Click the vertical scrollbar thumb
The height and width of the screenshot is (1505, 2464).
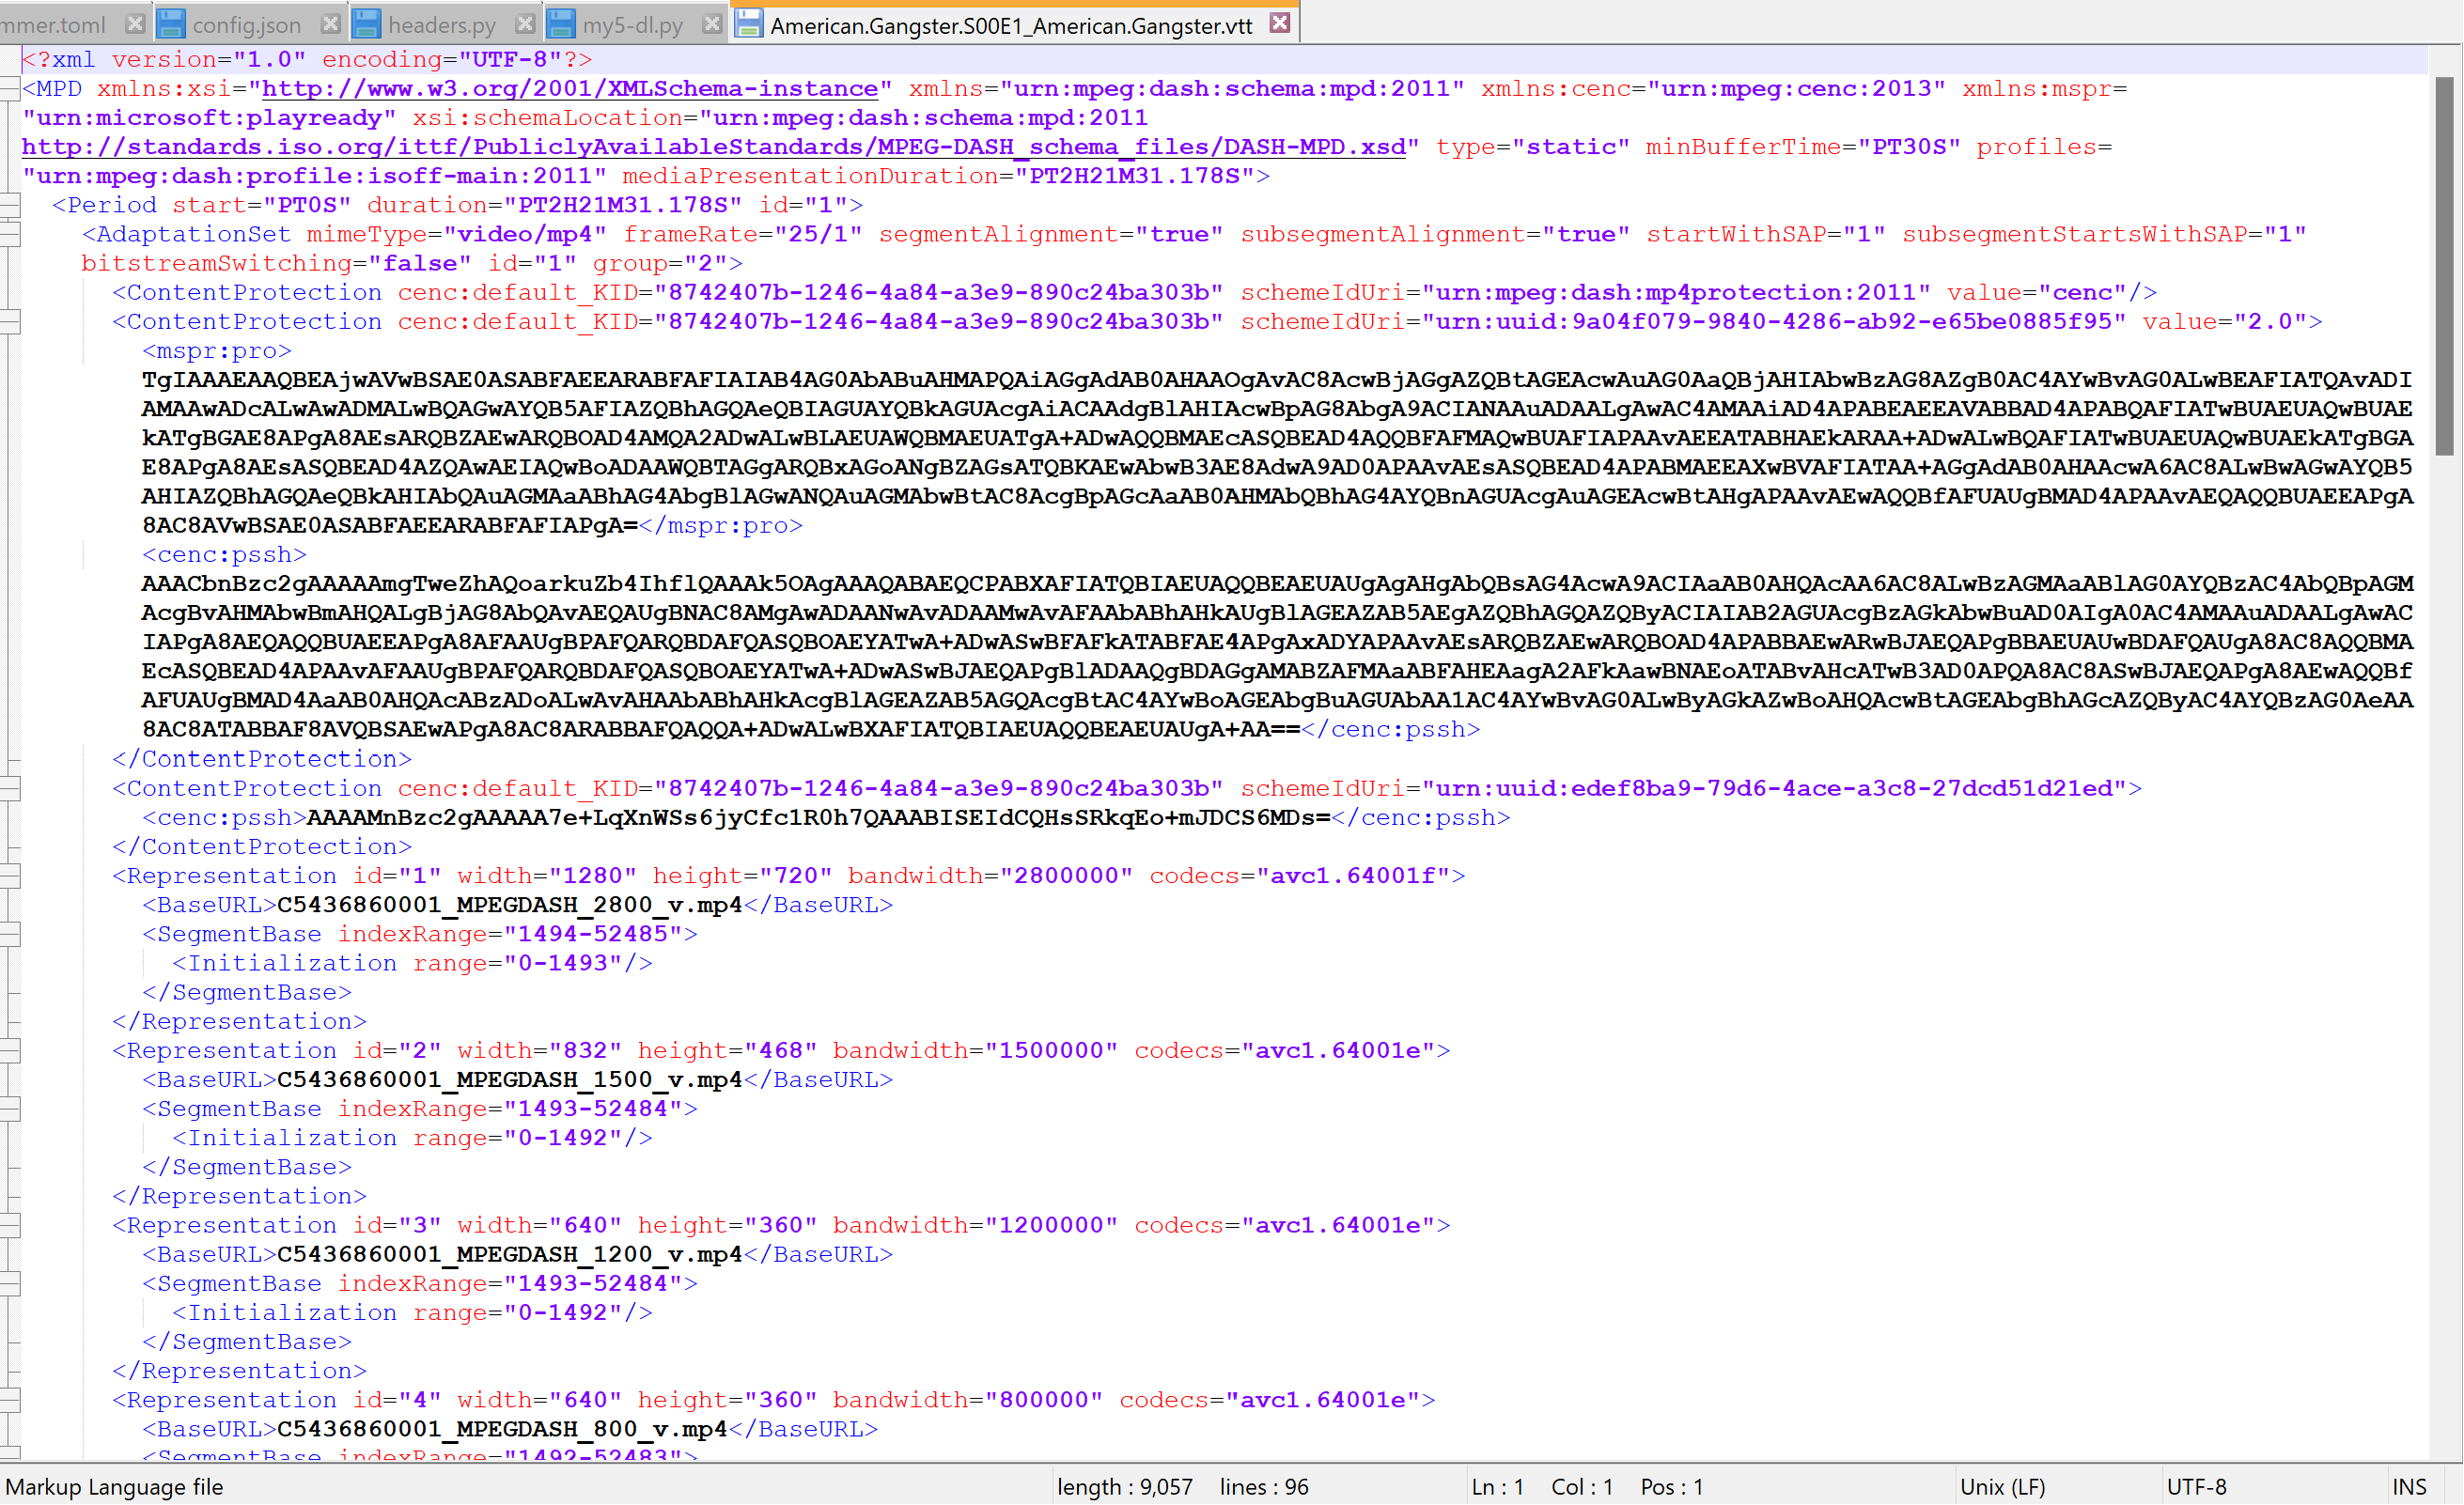click(x=2443, y=265)
